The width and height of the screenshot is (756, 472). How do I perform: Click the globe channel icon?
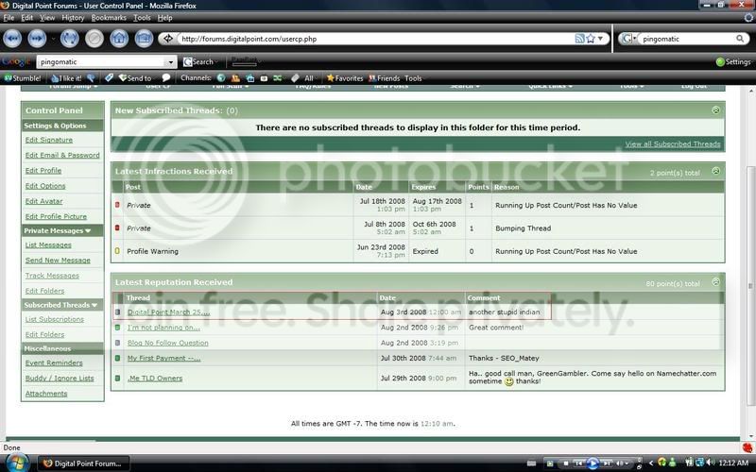click(221, 77)
